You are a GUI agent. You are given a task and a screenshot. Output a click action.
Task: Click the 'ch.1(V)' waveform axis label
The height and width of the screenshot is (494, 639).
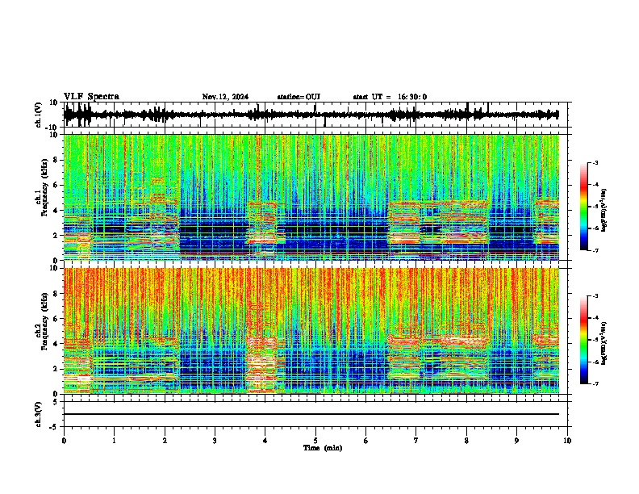(39, 115)
